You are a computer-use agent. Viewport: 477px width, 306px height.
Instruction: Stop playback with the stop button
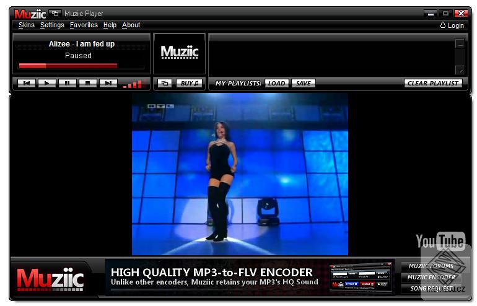87,83
